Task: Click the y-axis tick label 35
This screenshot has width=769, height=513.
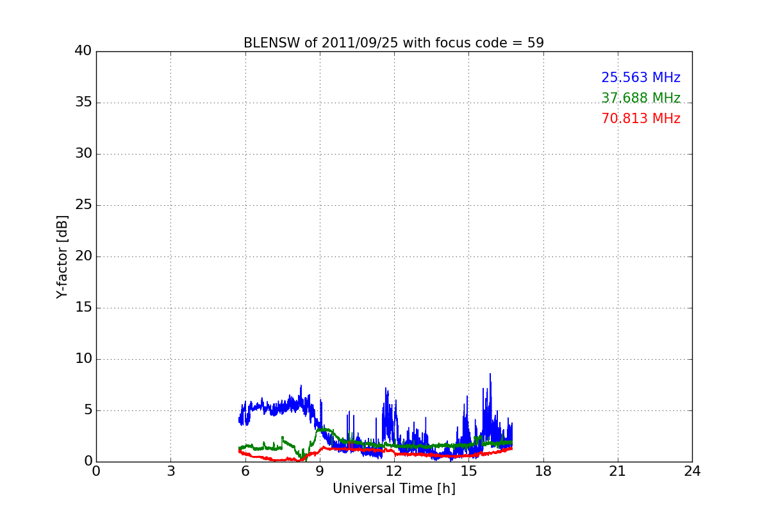Action: coord(83,103)
